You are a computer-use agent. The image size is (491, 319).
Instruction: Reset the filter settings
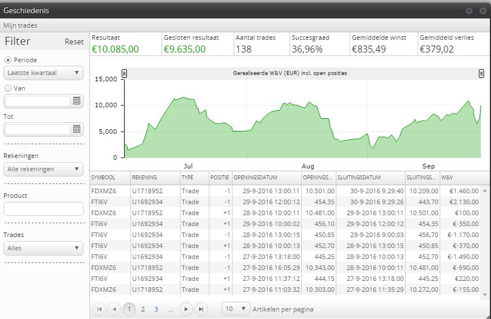tap(74, 42)
